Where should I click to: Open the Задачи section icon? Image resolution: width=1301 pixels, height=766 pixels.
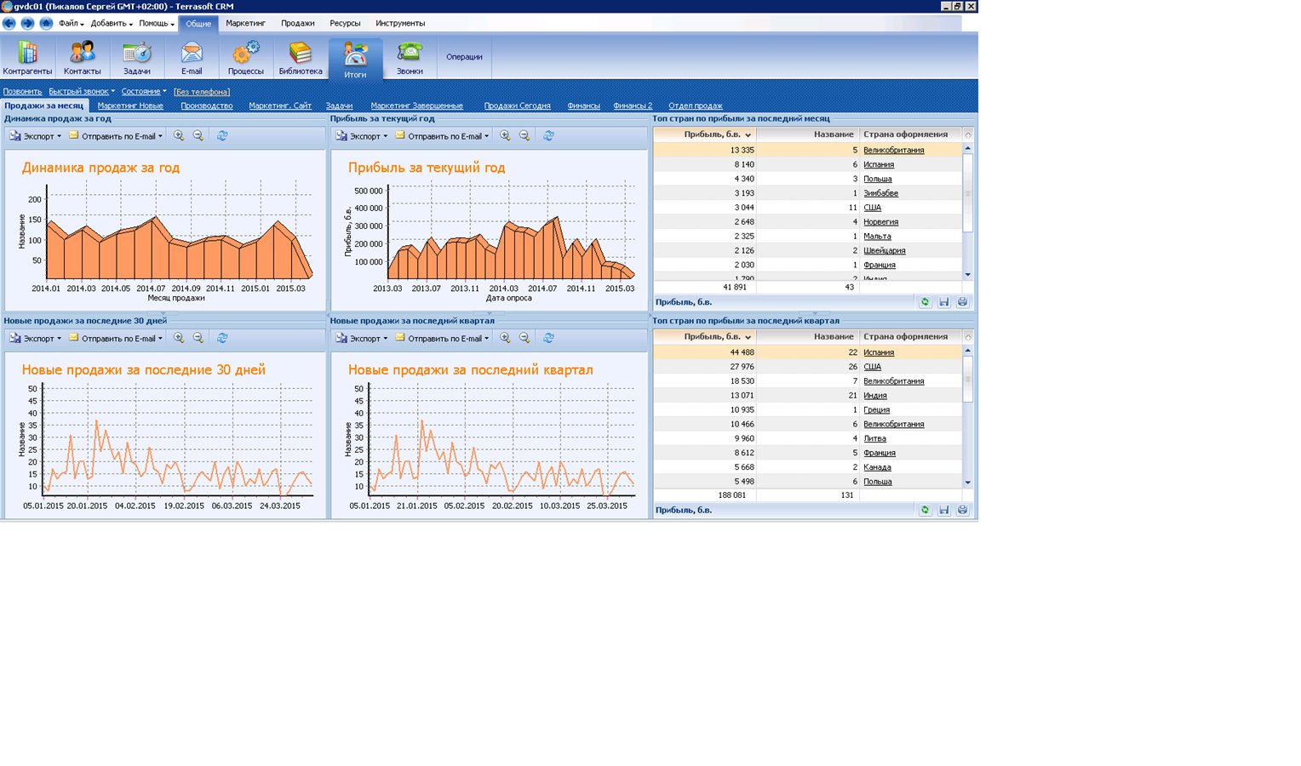tap(136, 58)
